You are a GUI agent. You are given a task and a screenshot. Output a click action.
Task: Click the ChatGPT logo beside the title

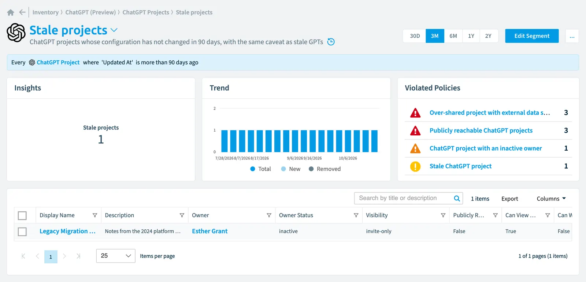click(16, 33)
